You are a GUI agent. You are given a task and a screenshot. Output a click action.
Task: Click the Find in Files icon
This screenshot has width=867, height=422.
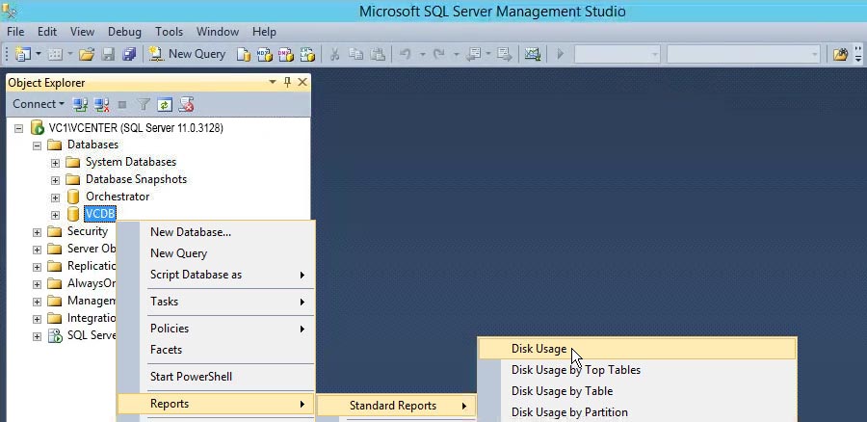coord(840,54)
